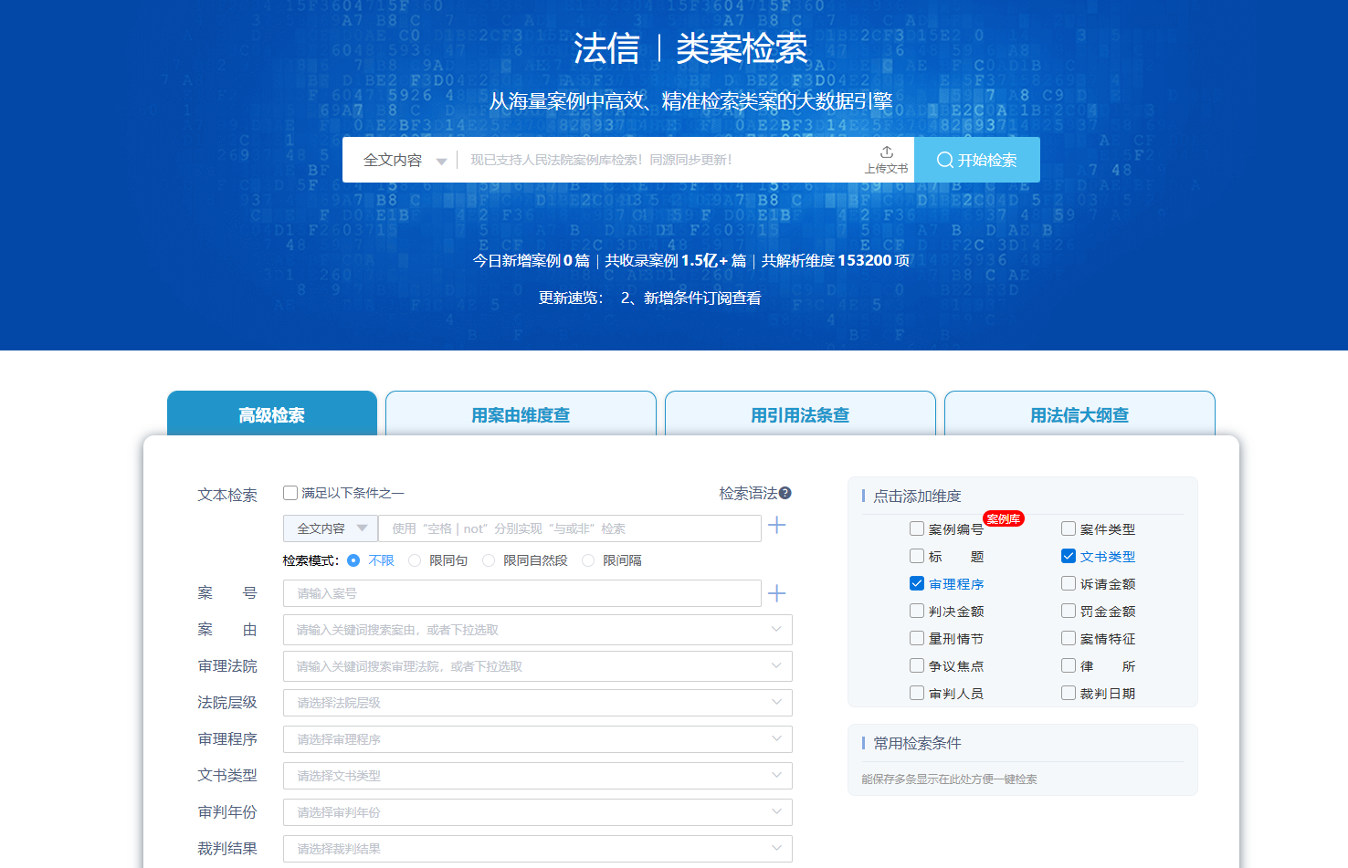
Task: Add another text search row with plus icon
Action: 777,525
